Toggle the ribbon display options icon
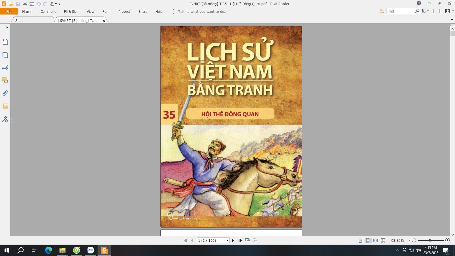The width and height of the screenshot is (455, 256). 419,3
